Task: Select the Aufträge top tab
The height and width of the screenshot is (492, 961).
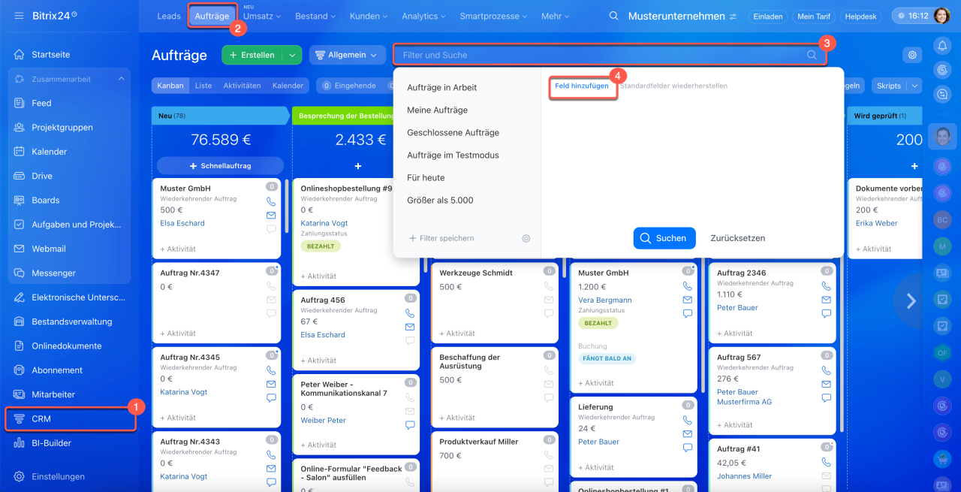Action: [x=212, y=16]
